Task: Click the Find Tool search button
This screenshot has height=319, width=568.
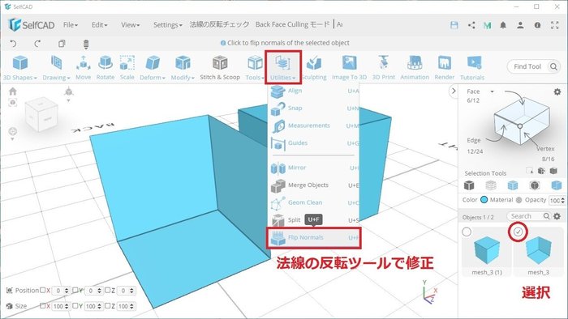Action: pos(553,66)
